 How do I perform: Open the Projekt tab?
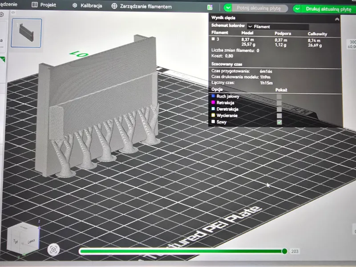click(44, 5)
